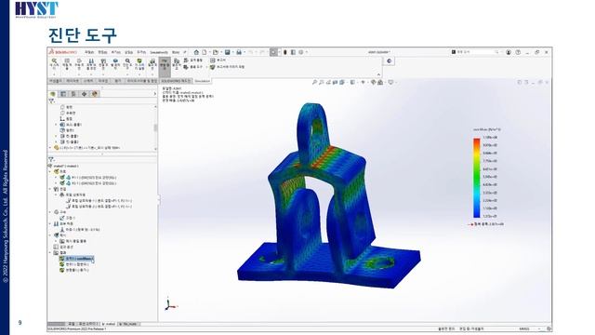Click Zoom to Fit in heads-up toolbar
This screenshot has width=595, height=335.
coord(314,82)
